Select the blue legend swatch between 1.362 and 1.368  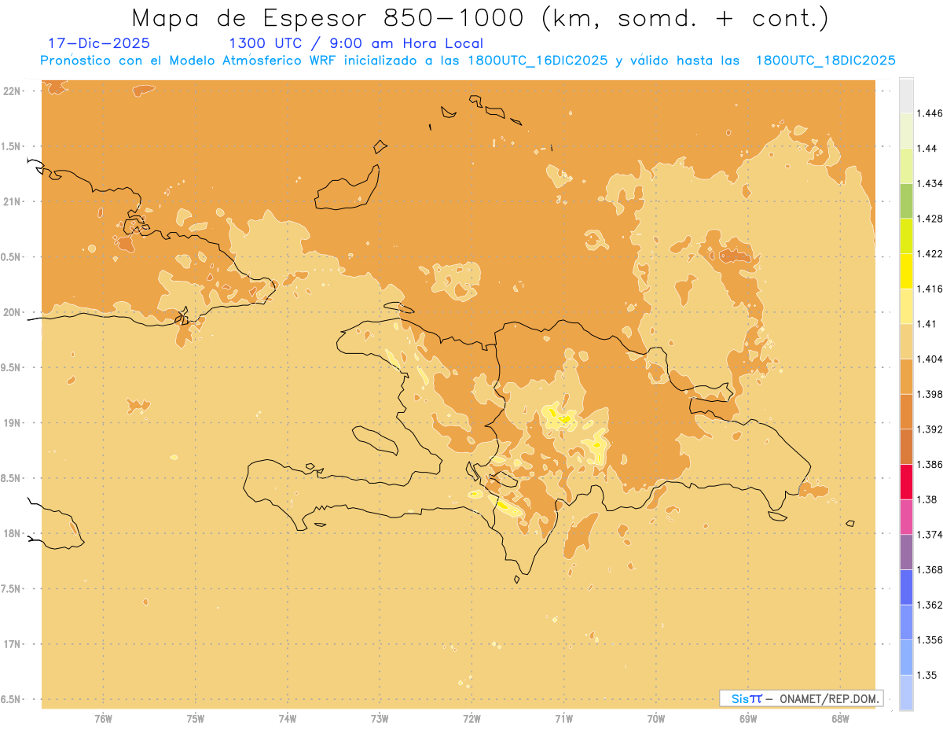point(906,587)
